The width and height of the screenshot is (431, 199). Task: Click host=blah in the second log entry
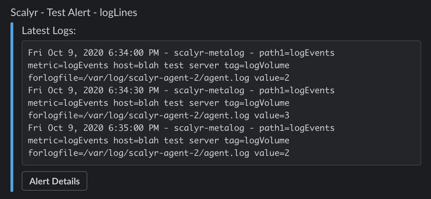point(136,103)
